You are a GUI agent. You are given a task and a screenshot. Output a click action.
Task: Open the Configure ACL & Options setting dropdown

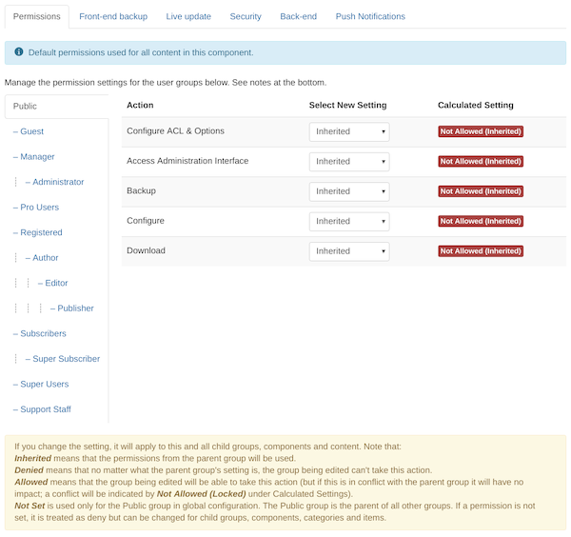tap(348, 131)
